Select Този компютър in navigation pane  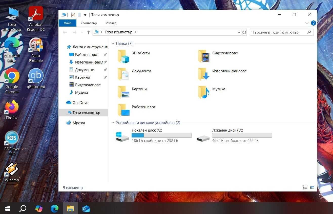click(84, 113)
